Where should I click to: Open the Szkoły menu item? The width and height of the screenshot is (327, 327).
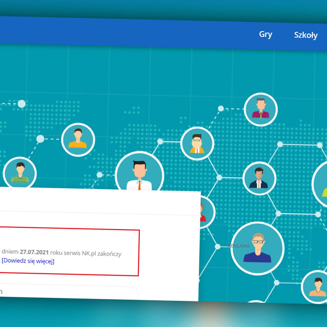(x=306, y=35)
